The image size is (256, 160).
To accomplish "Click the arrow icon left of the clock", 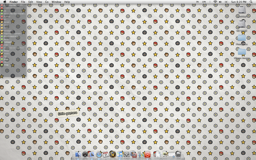I will [x=226, y=2].
